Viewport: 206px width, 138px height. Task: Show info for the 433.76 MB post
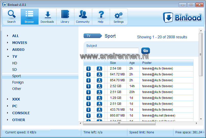click(x=88, y=110)
